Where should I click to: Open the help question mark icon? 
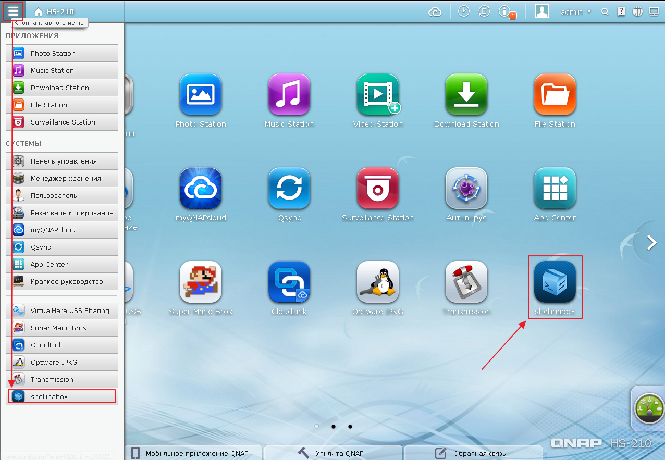[x=621, y=11]
